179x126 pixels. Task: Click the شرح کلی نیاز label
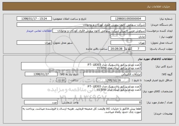point(164,67)
